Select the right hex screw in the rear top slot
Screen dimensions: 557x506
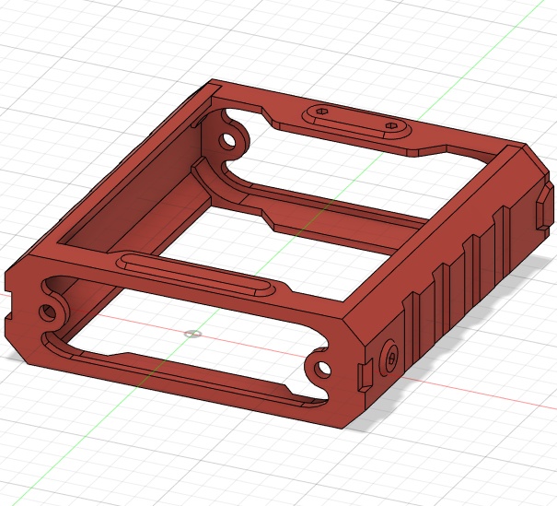(x=390, y=125)
